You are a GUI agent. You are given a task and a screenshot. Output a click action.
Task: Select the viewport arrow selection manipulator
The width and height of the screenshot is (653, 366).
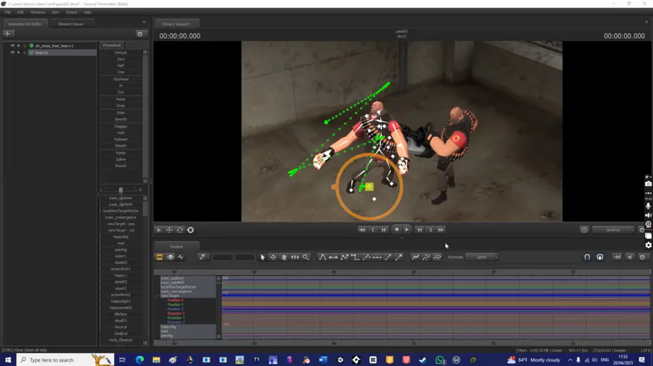[x=159, y=230]
